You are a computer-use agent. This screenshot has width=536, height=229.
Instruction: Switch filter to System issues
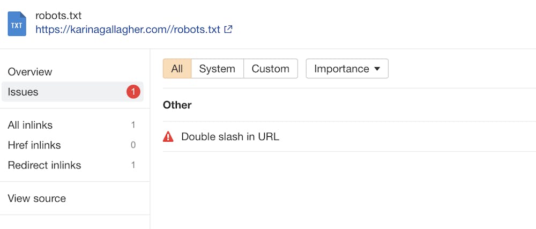(217, 69)
